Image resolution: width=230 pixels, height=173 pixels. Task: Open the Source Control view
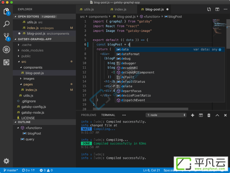pyautogui.click(x=6, y=37)
